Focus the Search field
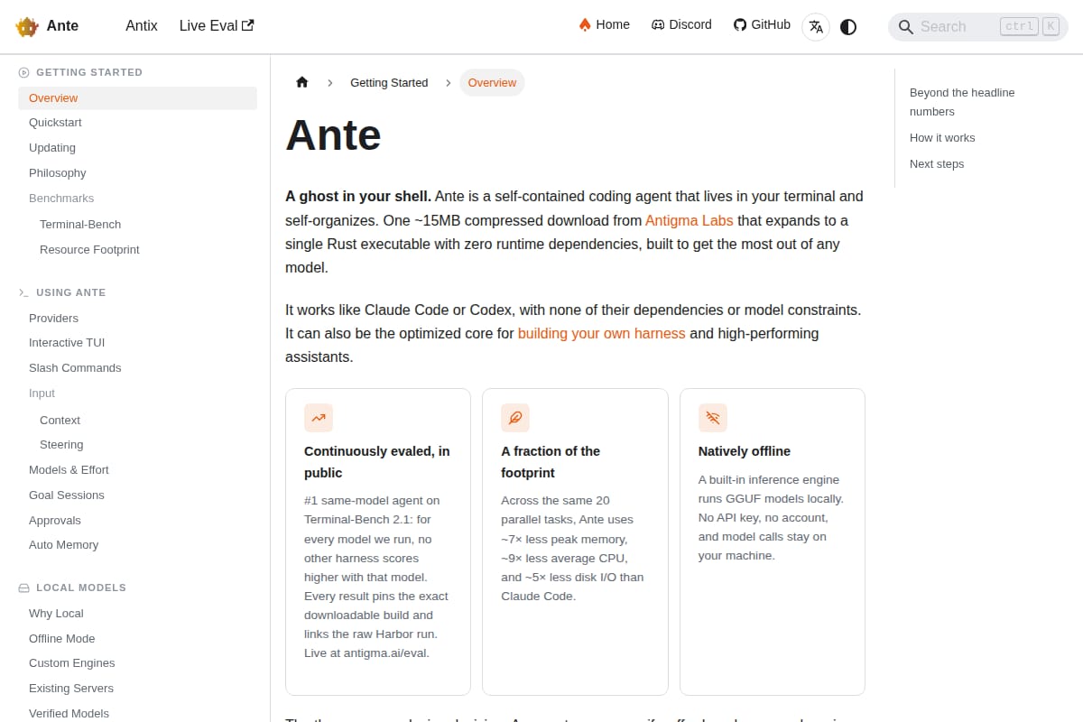 978,27
